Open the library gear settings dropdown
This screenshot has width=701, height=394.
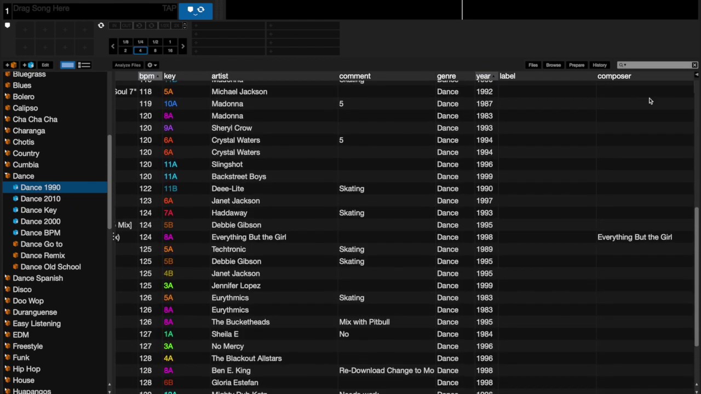tap(152, 65)
